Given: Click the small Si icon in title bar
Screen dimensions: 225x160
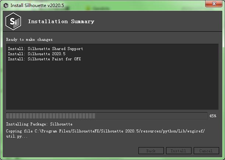Looking at the screenshot, I should (x=6, y=6).
